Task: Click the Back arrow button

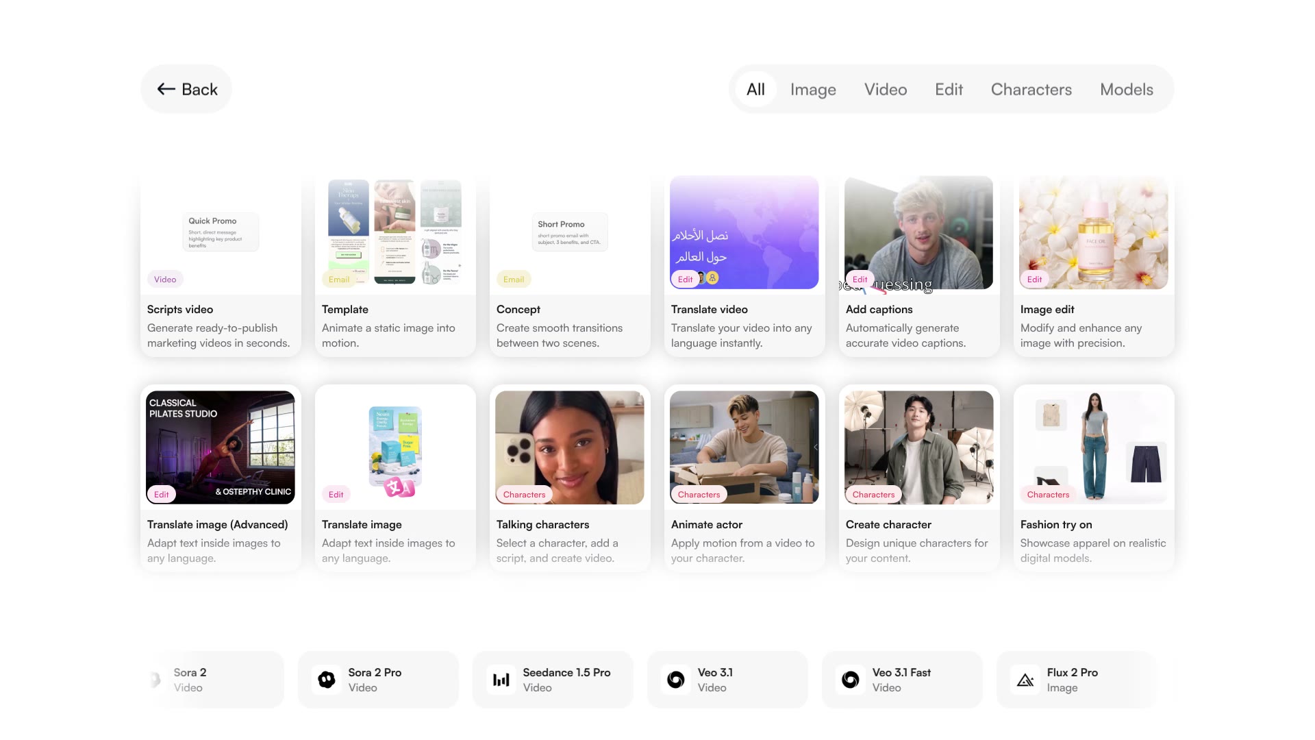Action: [186, 89]
